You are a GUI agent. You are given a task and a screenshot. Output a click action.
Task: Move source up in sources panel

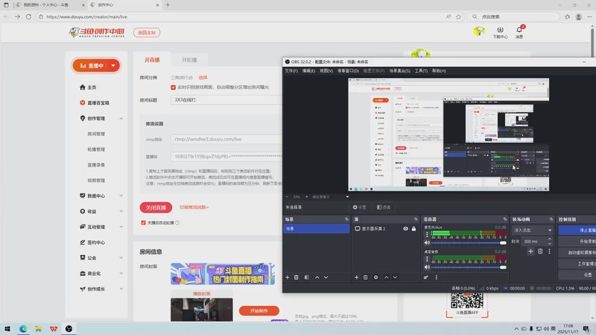click(386, 277)
